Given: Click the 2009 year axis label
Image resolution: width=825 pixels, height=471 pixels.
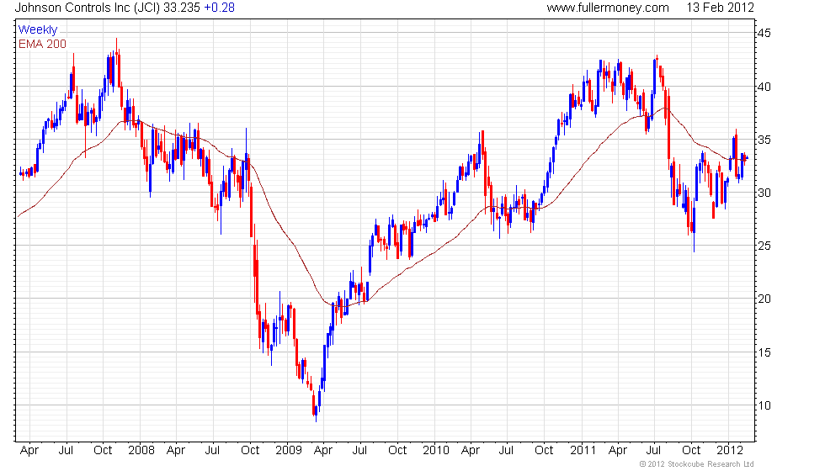Looking at the screenshot, I should [289, 451].
